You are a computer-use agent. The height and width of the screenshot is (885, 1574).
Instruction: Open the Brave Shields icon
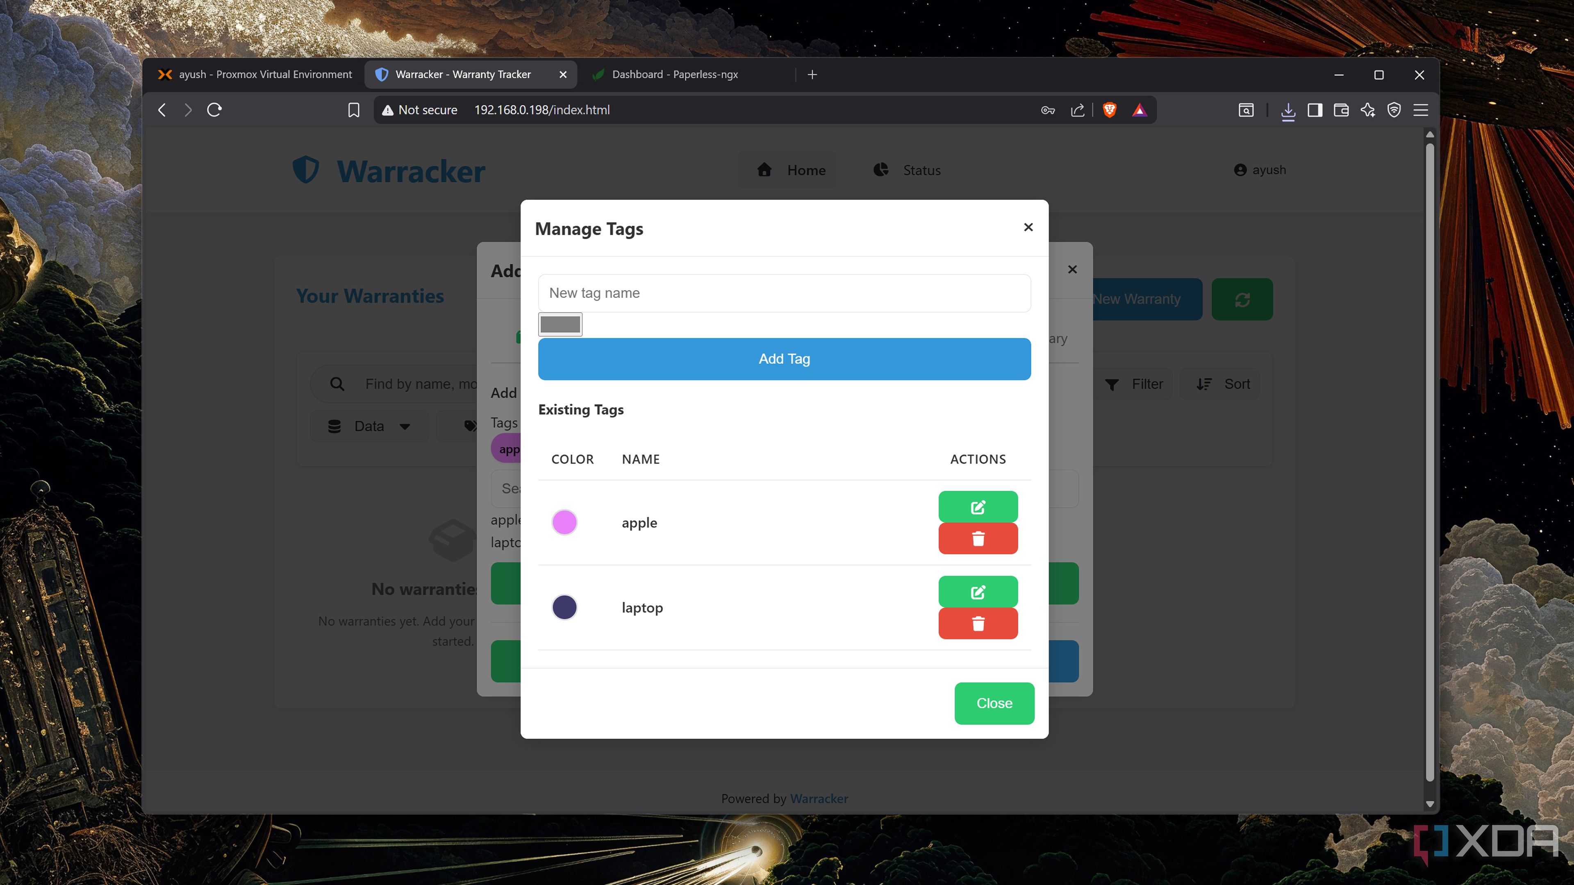[1110, 110]
